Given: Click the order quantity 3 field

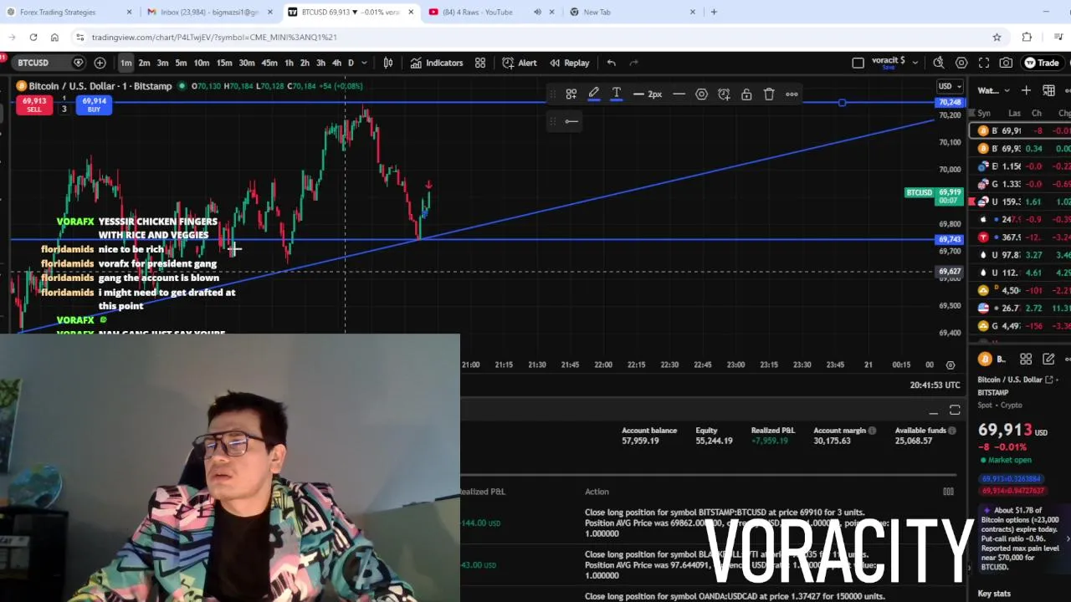Looking at the screenshot, I should tap(64, 109).
